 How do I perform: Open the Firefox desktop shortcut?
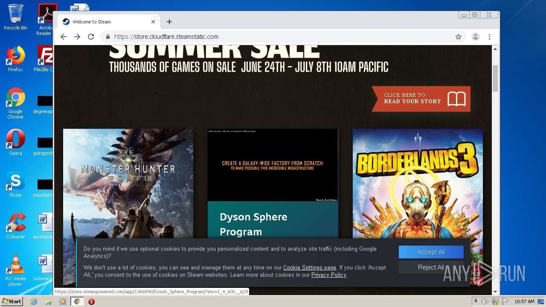click(15, 59)
